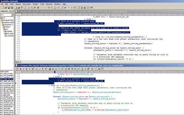The height and width of the screenshot is (115, 184).
Task: Click the Replace toolbar icon
Action: [x=52, y=8]
